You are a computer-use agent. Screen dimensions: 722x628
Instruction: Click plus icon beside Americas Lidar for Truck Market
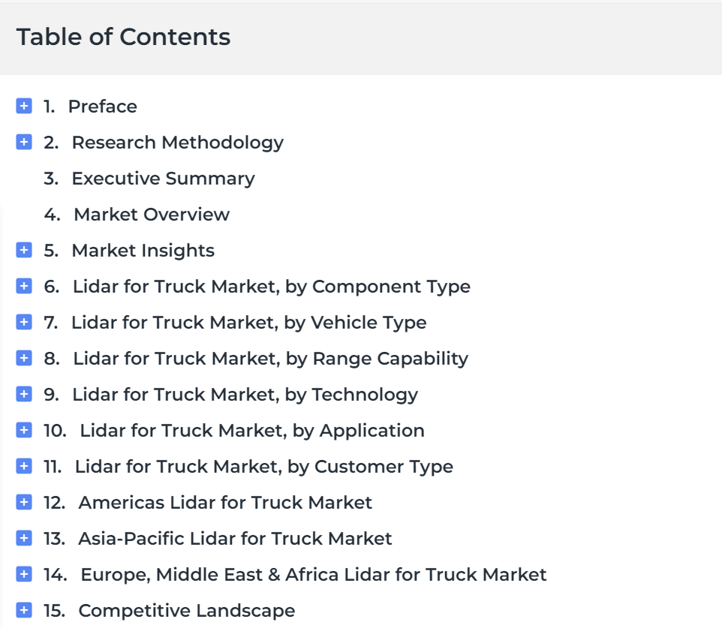[24, 502]
